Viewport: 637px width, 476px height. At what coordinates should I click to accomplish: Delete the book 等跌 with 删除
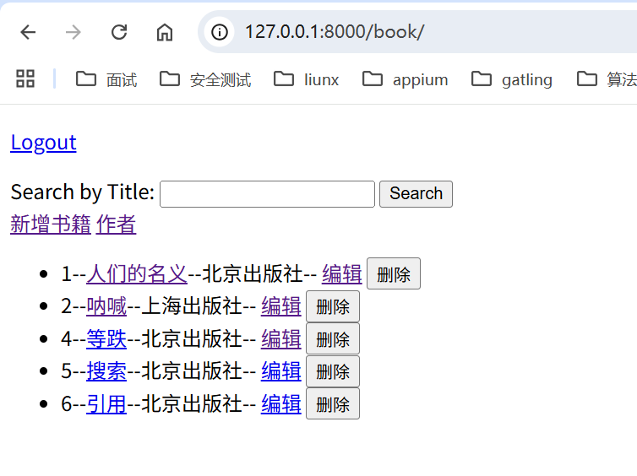point(332,339)
